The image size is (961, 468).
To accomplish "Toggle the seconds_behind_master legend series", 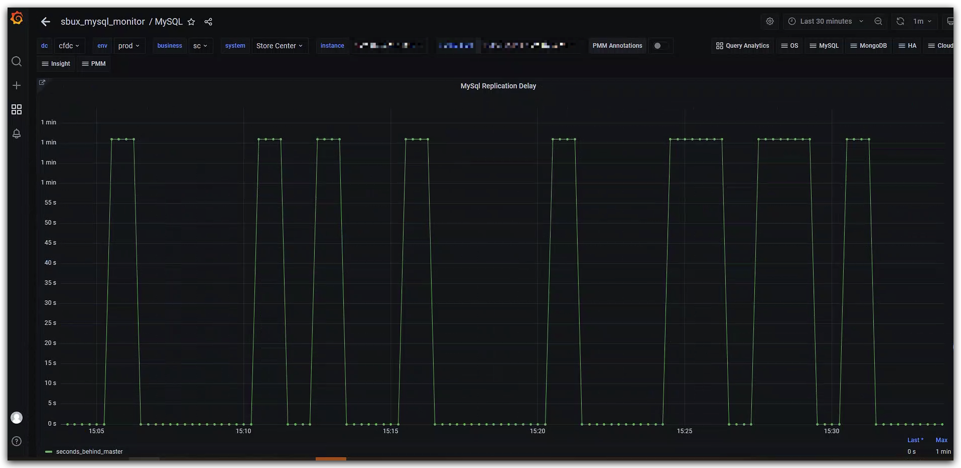I will 89,451.
